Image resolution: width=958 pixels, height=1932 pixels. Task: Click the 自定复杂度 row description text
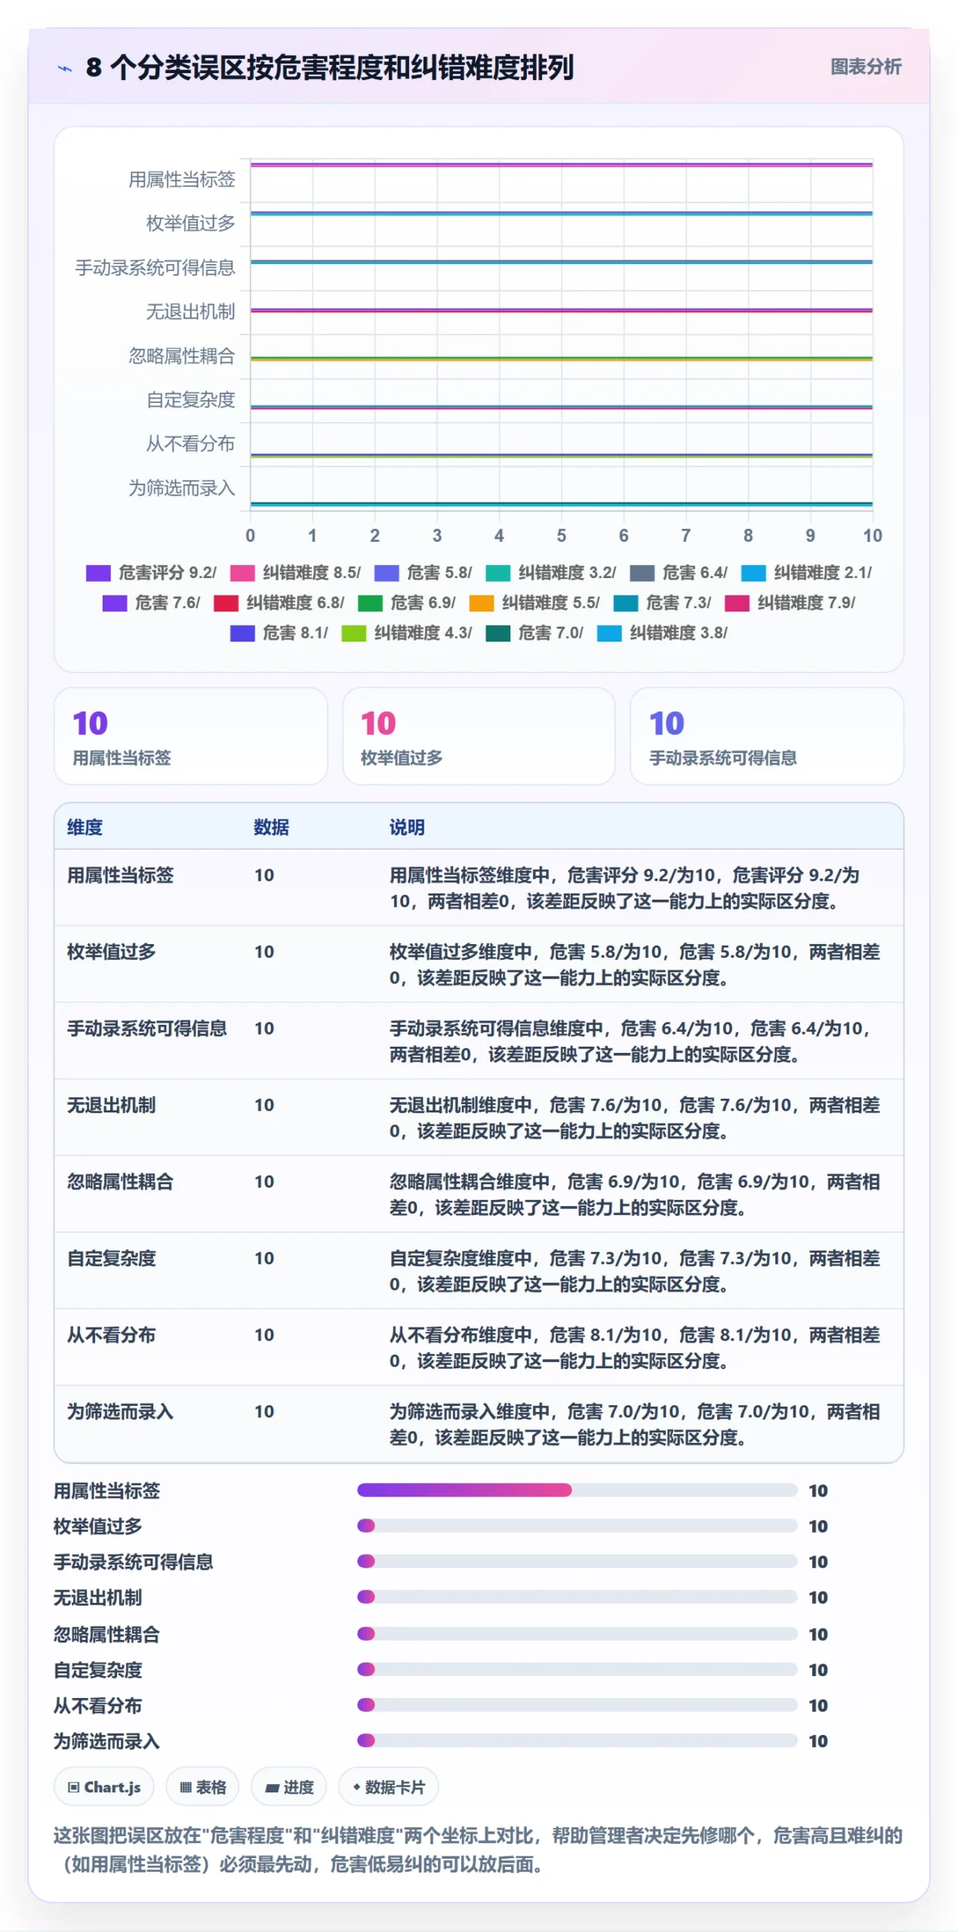[x=634, y=1271]
